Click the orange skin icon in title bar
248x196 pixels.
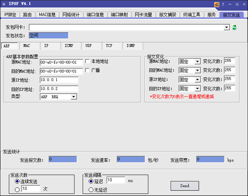coord(217,4)
